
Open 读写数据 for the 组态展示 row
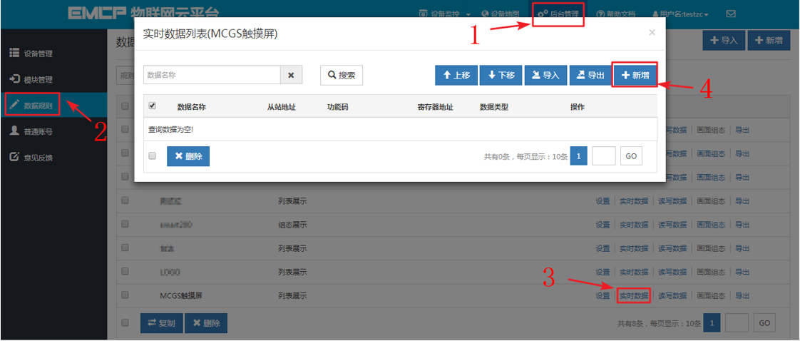(x=672, y=225)
